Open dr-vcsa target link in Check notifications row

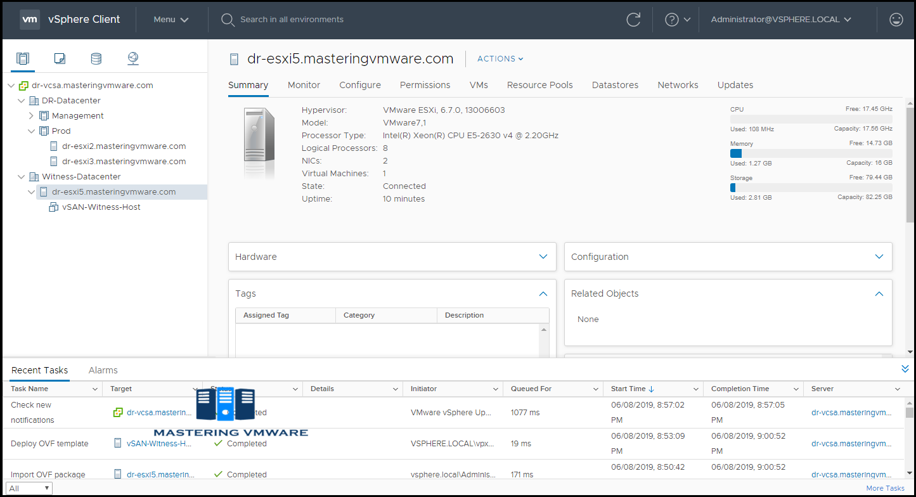pos(159,413)
